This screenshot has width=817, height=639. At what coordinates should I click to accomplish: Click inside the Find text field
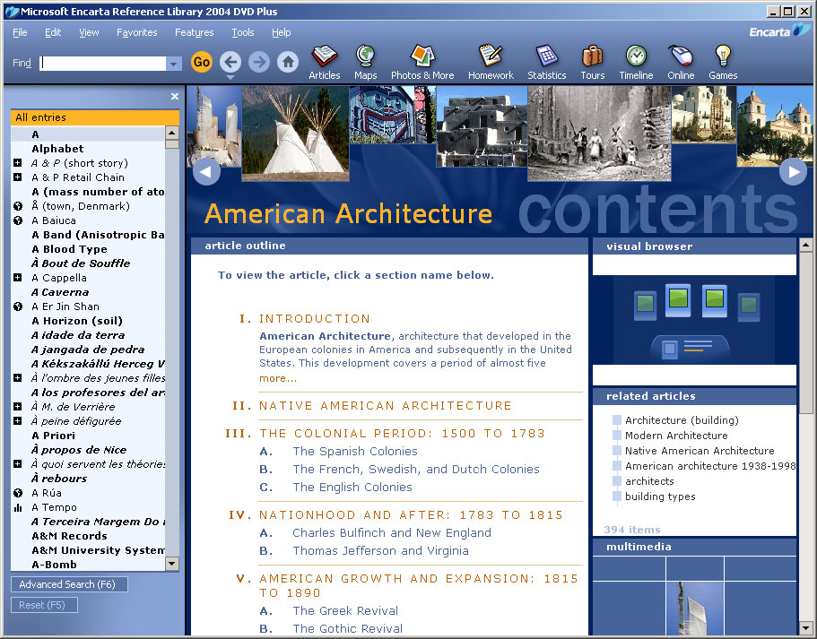(103, 64)
